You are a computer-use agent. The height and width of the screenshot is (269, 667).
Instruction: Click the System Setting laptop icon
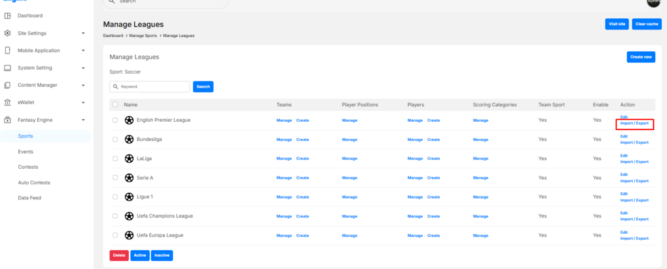point(7,68)
